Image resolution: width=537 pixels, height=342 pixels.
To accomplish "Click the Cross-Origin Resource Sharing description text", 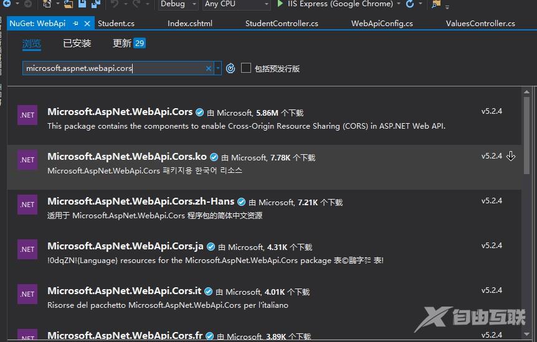I will tap(246, 126).
